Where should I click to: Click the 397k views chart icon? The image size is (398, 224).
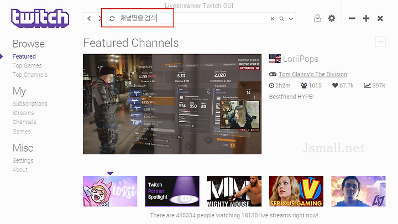coord(367,86)
